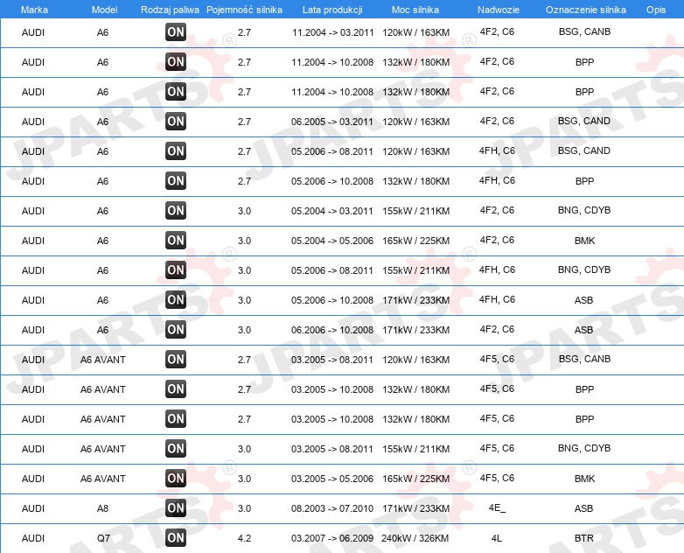Click ON icon in A6 row dated 06.2005 -> 03.2011

point(176,122)
